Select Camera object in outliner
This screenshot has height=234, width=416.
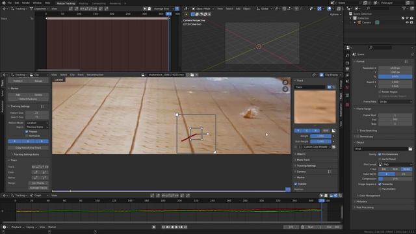(367, 23)
